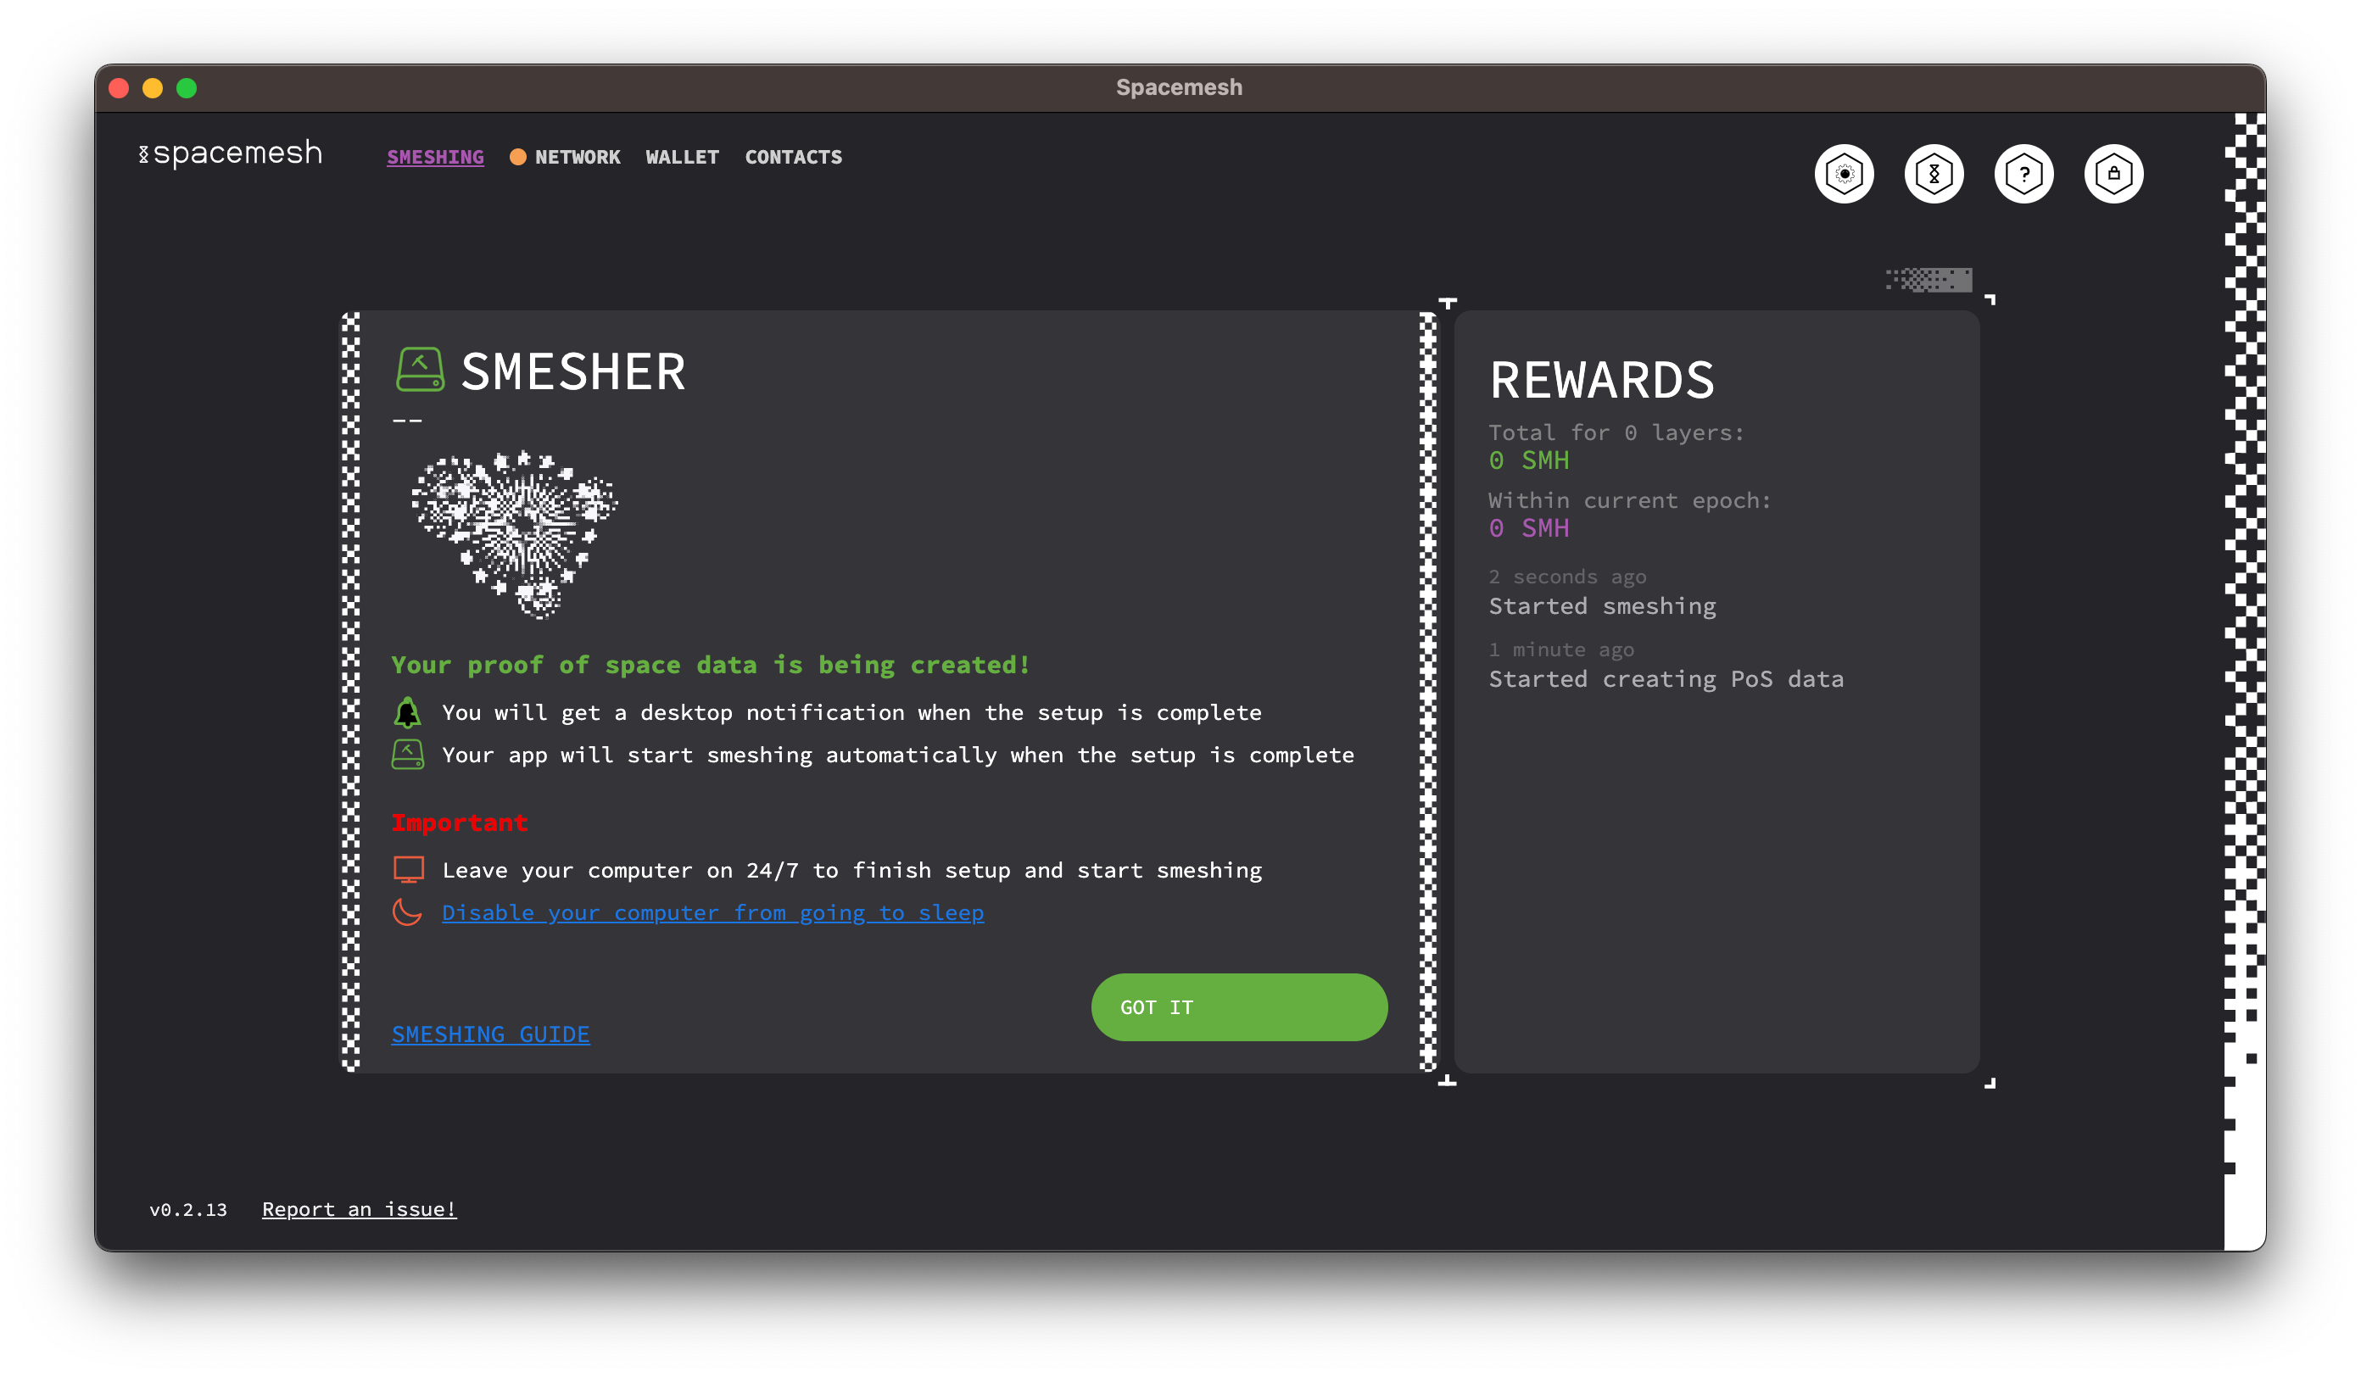Image resolution: width=2361 pixels, height=1377 pixels.
Task: Maximize the window with the green button
Action: (187, 88)
